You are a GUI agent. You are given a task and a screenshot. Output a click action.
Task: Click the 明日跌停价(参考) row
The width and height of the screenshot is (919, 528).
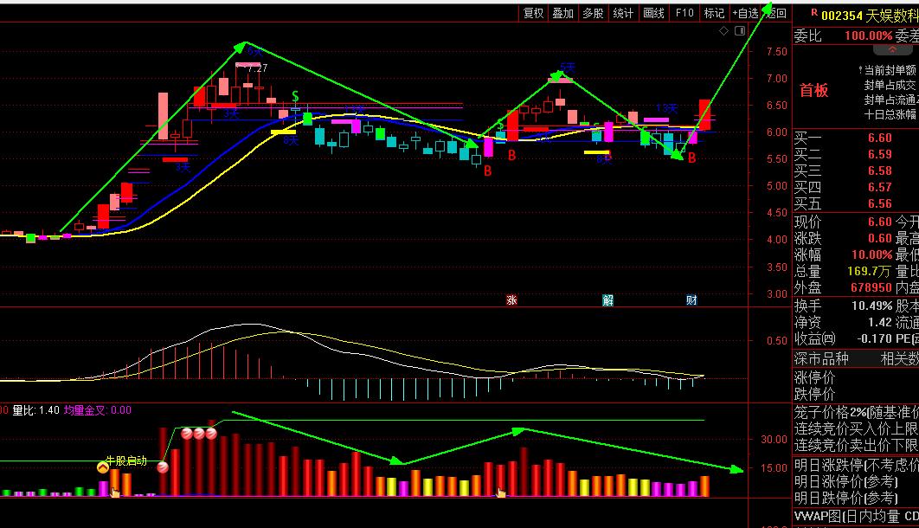click(846, 498)
